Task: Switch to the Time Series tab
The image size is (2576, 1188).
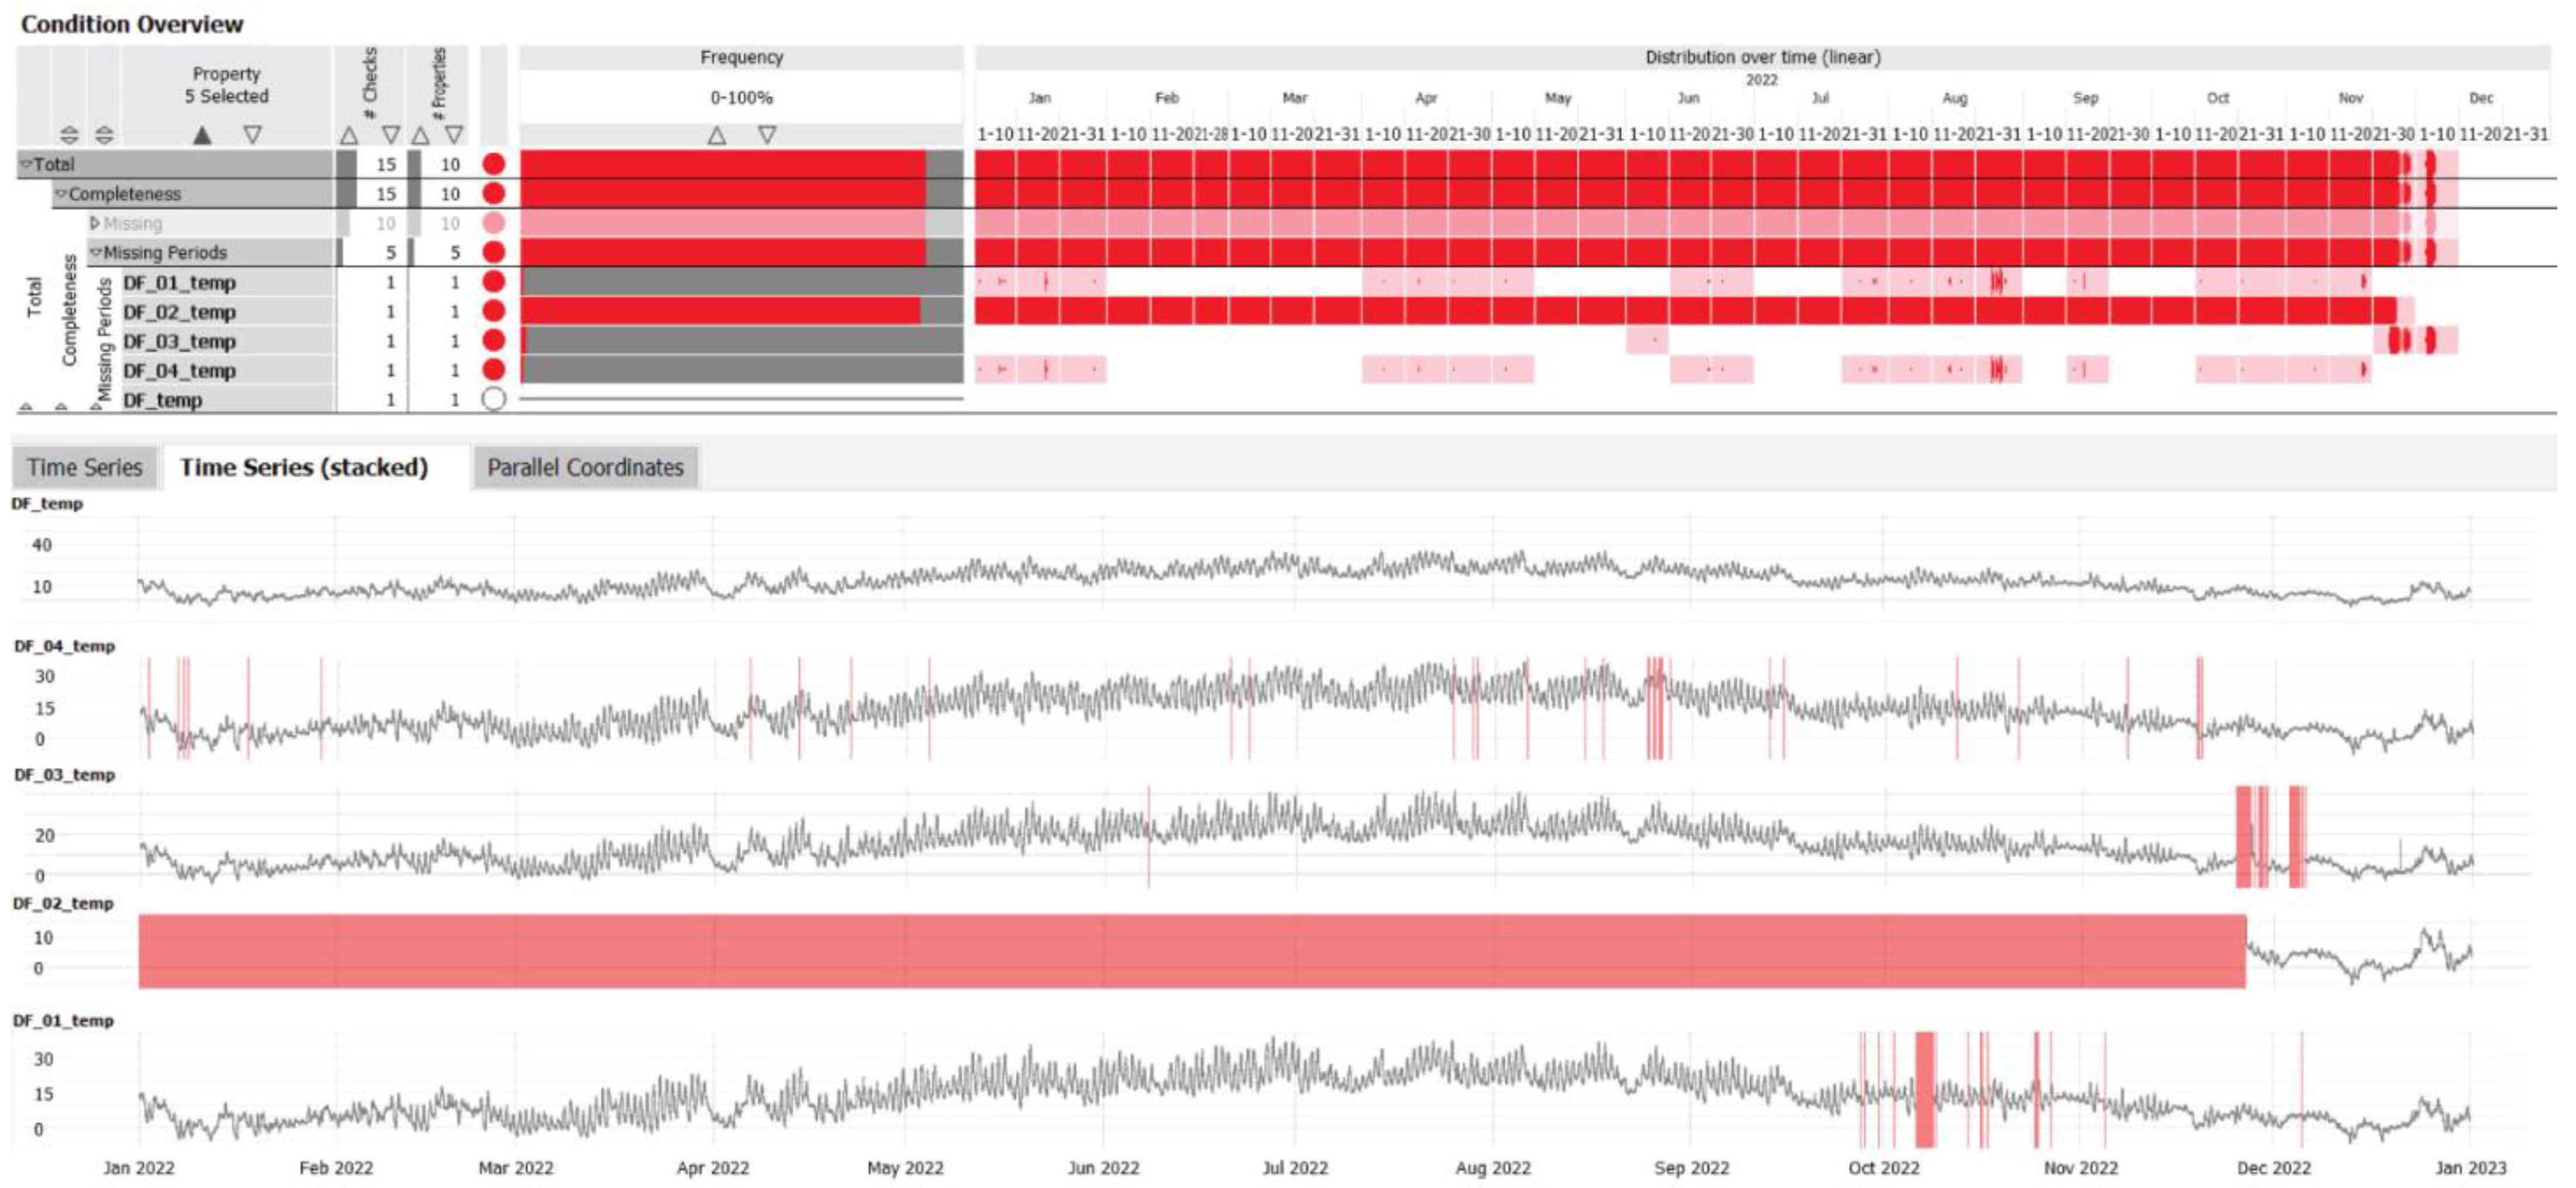Action: 85,467
